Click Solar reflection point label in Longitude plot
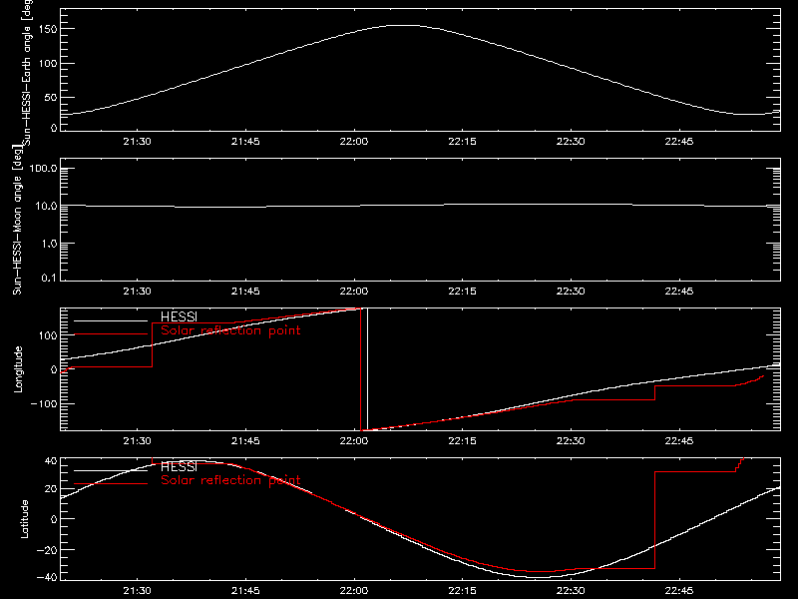The image size is (798, 599). 230,330
